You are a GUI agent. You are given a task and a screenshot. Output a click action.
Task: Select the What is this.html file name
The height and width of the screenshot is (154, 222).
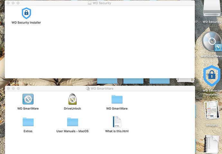click(117, 131)
